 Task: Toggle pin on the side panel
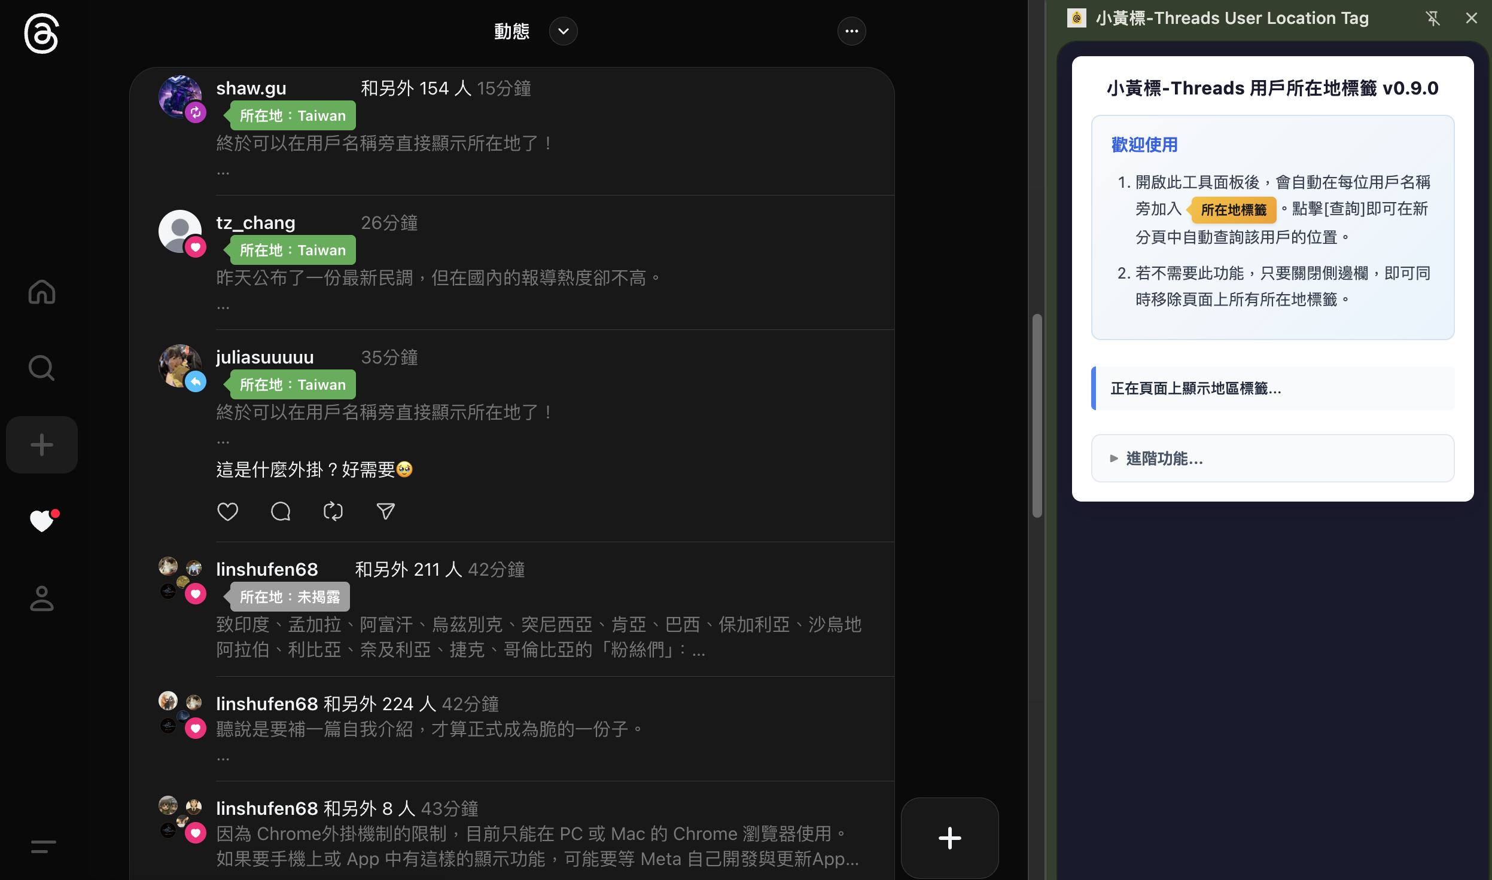[1433, 19]
